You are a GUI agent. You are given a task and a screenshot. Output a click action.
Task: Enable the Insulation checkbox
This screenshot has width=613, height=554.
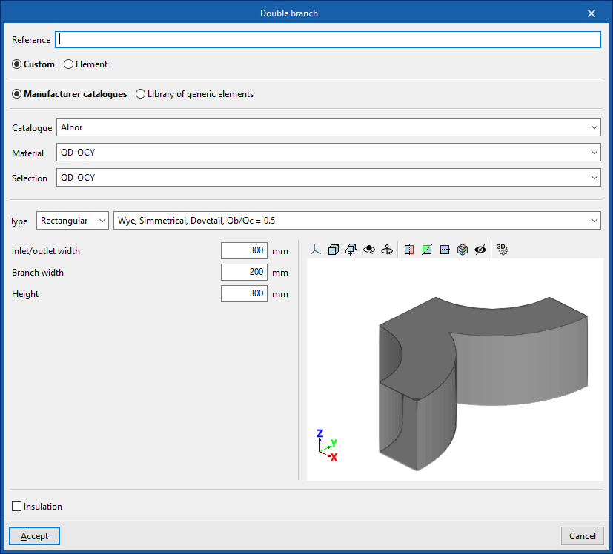click(x=17, y=507)
